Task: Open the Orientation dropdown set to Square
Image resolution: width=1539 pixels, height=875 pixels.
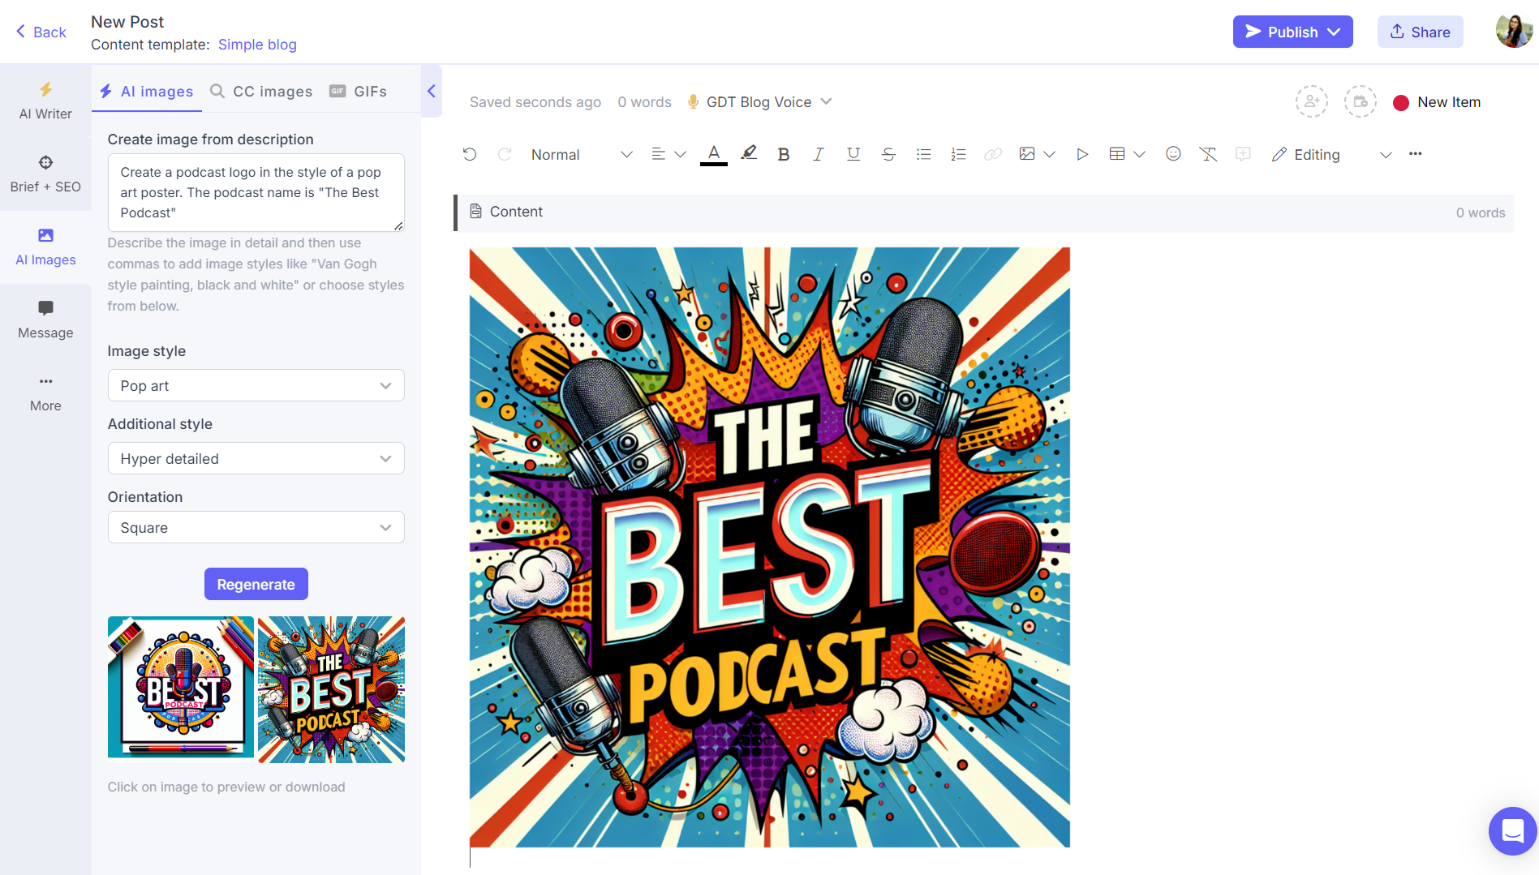Action: click(x=256, y=528)
